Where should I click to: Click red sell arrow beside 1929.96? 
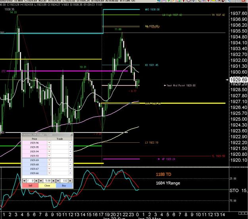click(x=49, y=143)
